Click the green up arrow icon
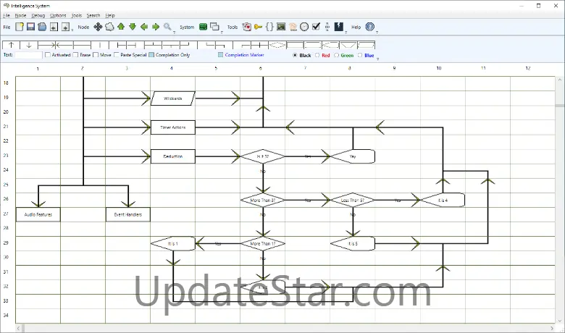 (x=121, y=27)
